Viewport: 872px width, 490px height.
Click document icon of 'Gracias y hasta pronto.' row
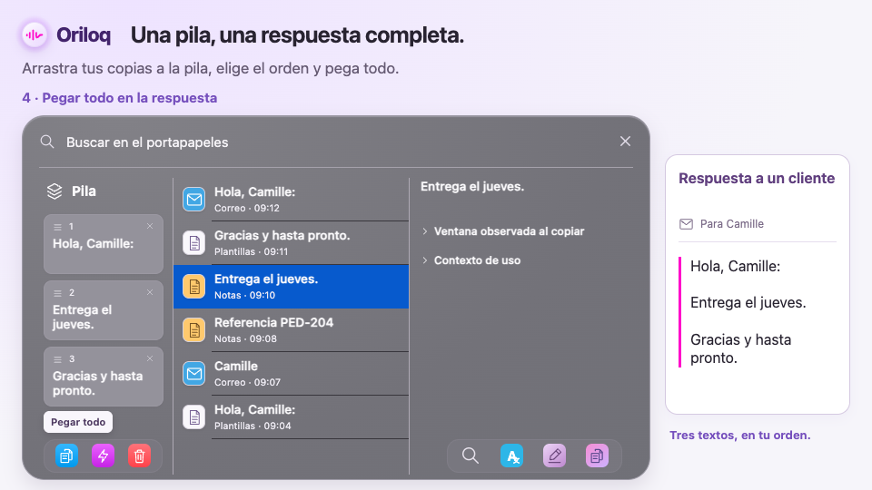point(194,243)
